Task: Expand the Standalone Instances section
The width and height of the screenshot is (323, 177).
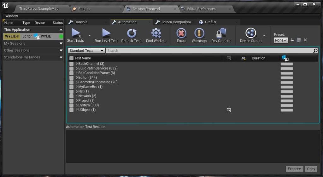Action: (x=61, y=57)
